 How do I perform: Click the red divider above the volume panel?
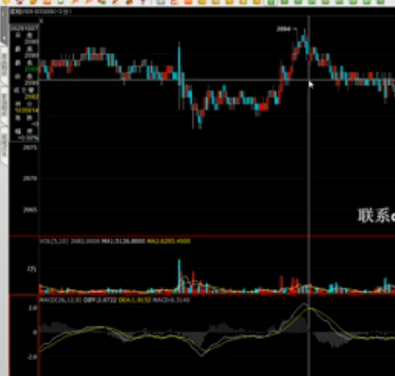point(201,236)
